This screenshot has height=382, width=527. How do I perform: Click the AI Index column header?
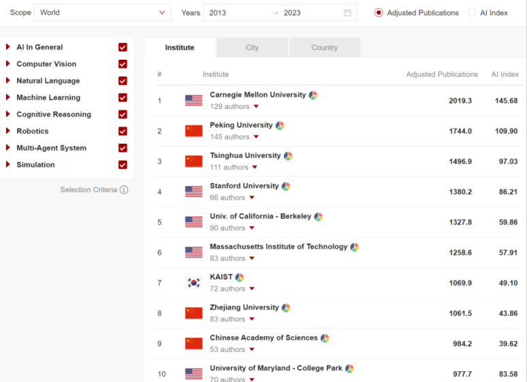coord(505,74)
